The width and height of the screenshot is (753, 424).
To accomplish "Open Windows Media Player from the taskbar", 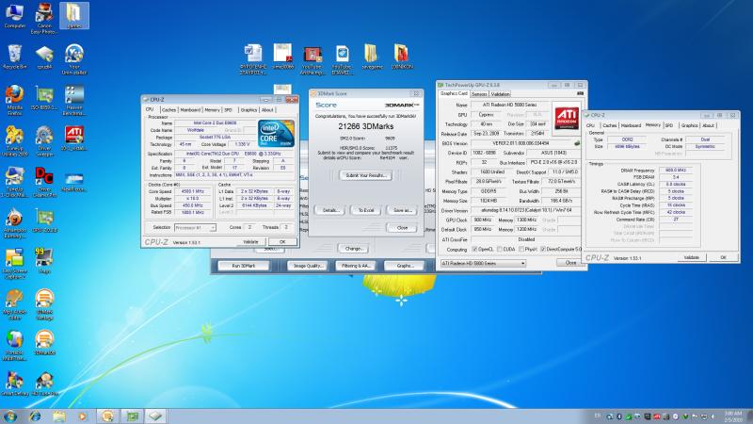I will (x=82, y=416).
